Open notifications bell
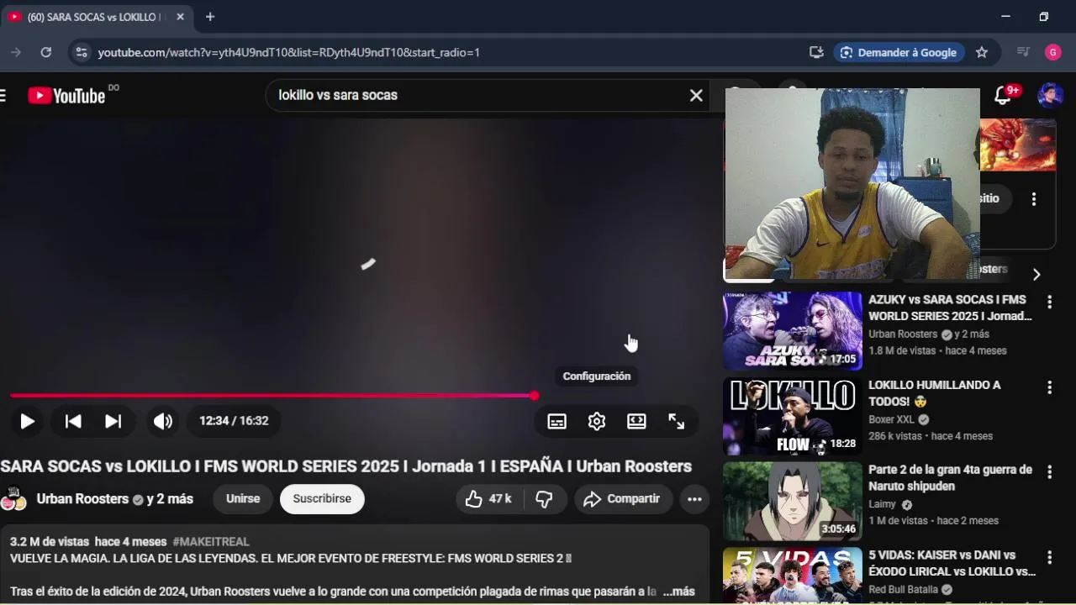This screenshot has height=605, width=1076. (1003, 96)
